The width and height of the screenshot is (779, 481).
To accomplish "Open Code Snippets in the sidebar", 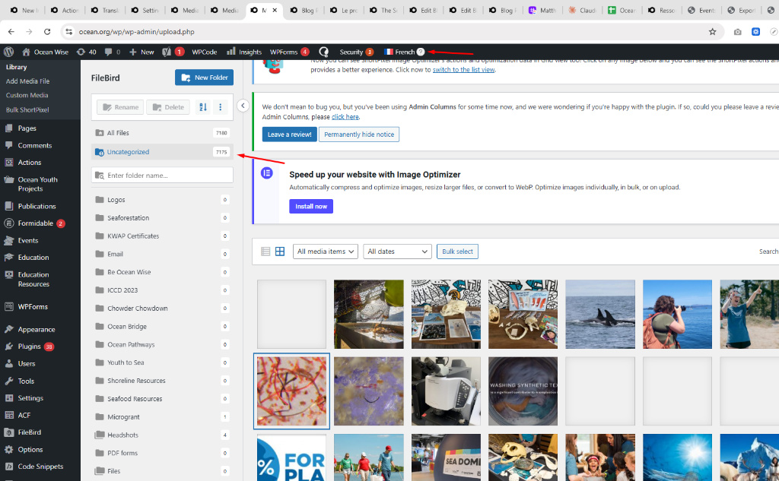I will [40, 467].
